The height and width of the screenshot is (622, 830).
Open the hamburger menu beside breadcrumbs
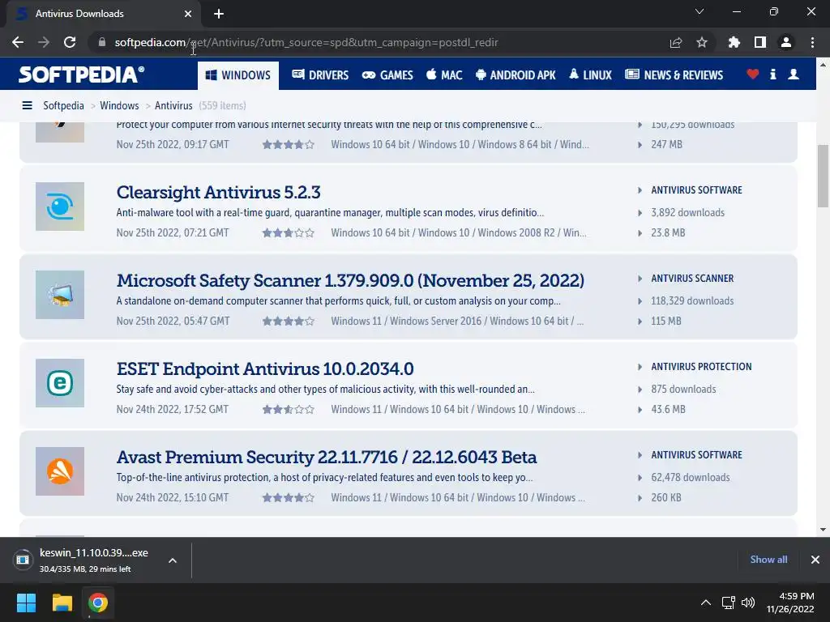[27, 106]
